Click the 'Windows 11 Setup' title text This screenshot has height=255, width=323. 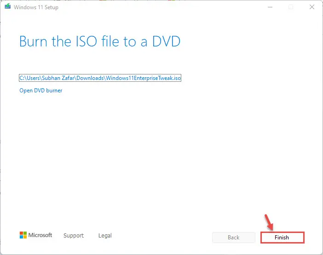pyautogui.click(x=36, y=7)
